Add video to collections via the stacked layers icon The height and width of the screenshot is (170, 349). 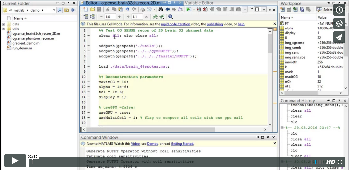point(339,24)
